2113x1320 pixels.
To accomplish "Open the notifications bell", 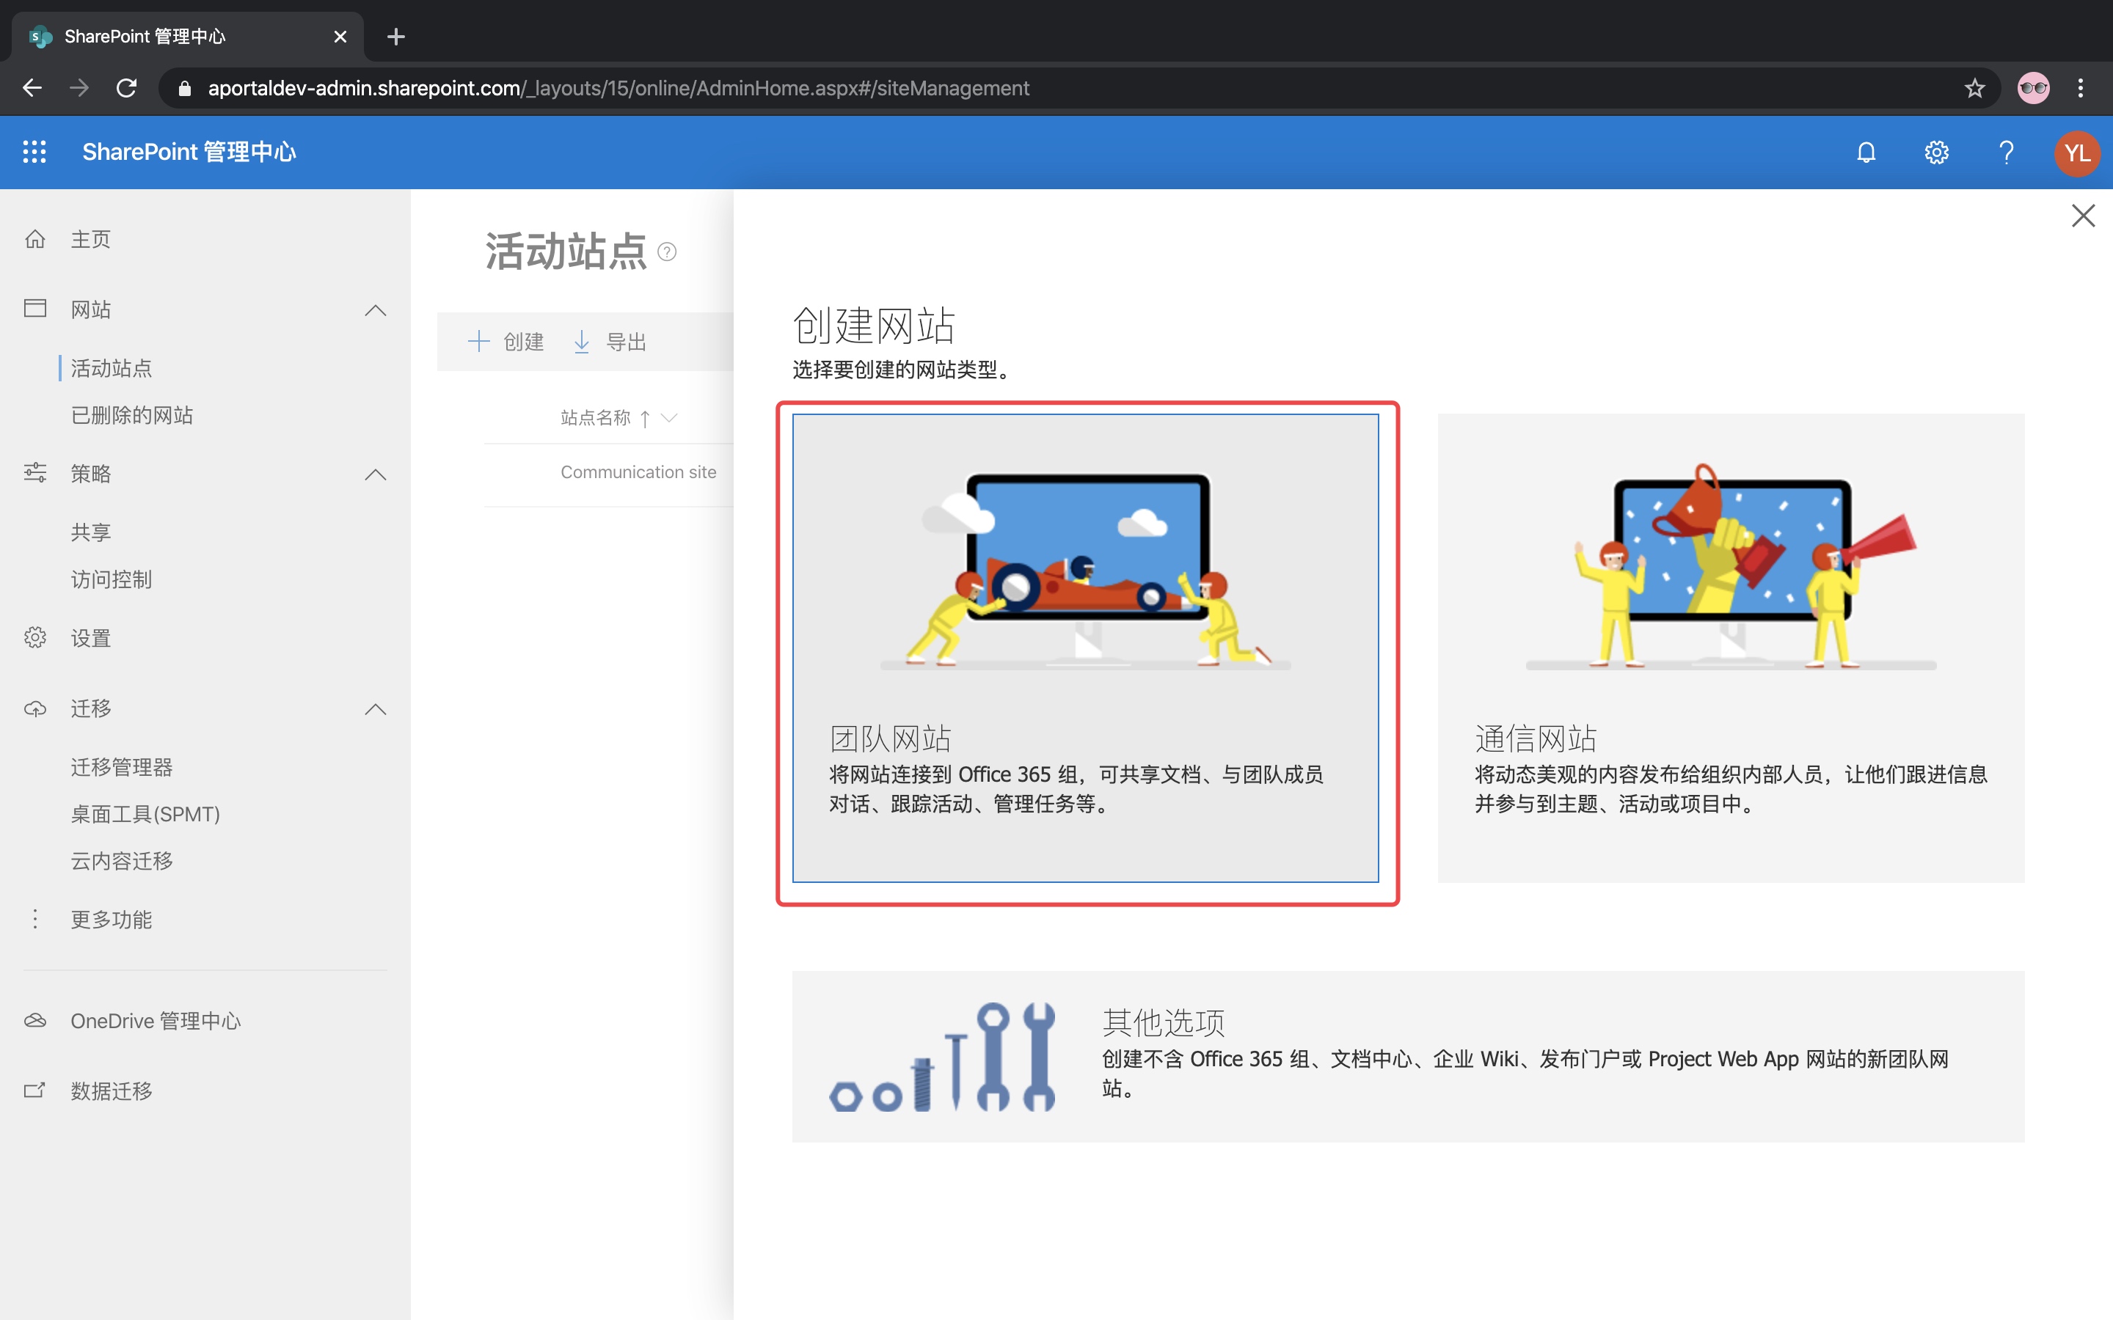I will coord(1866,153).
